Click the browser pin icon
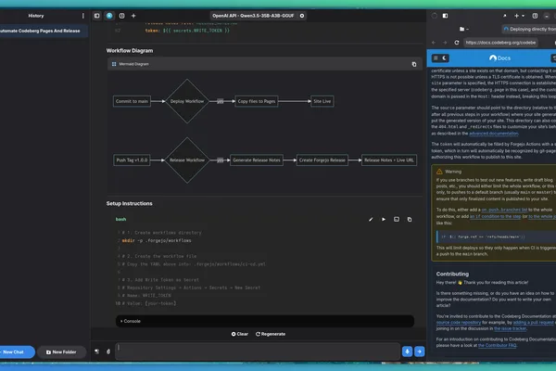 coord(505,16)
